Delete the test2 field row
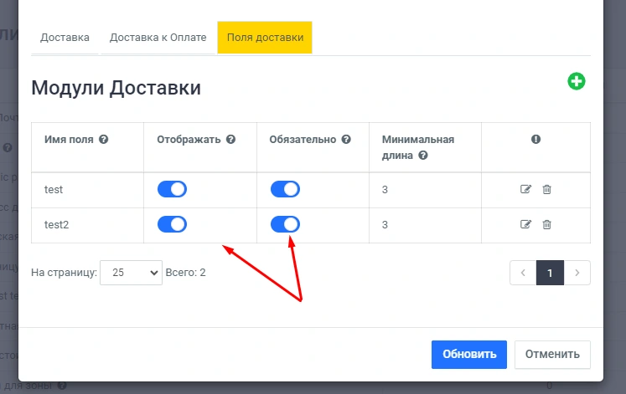 pyautogui.click(x=546, y=224)
